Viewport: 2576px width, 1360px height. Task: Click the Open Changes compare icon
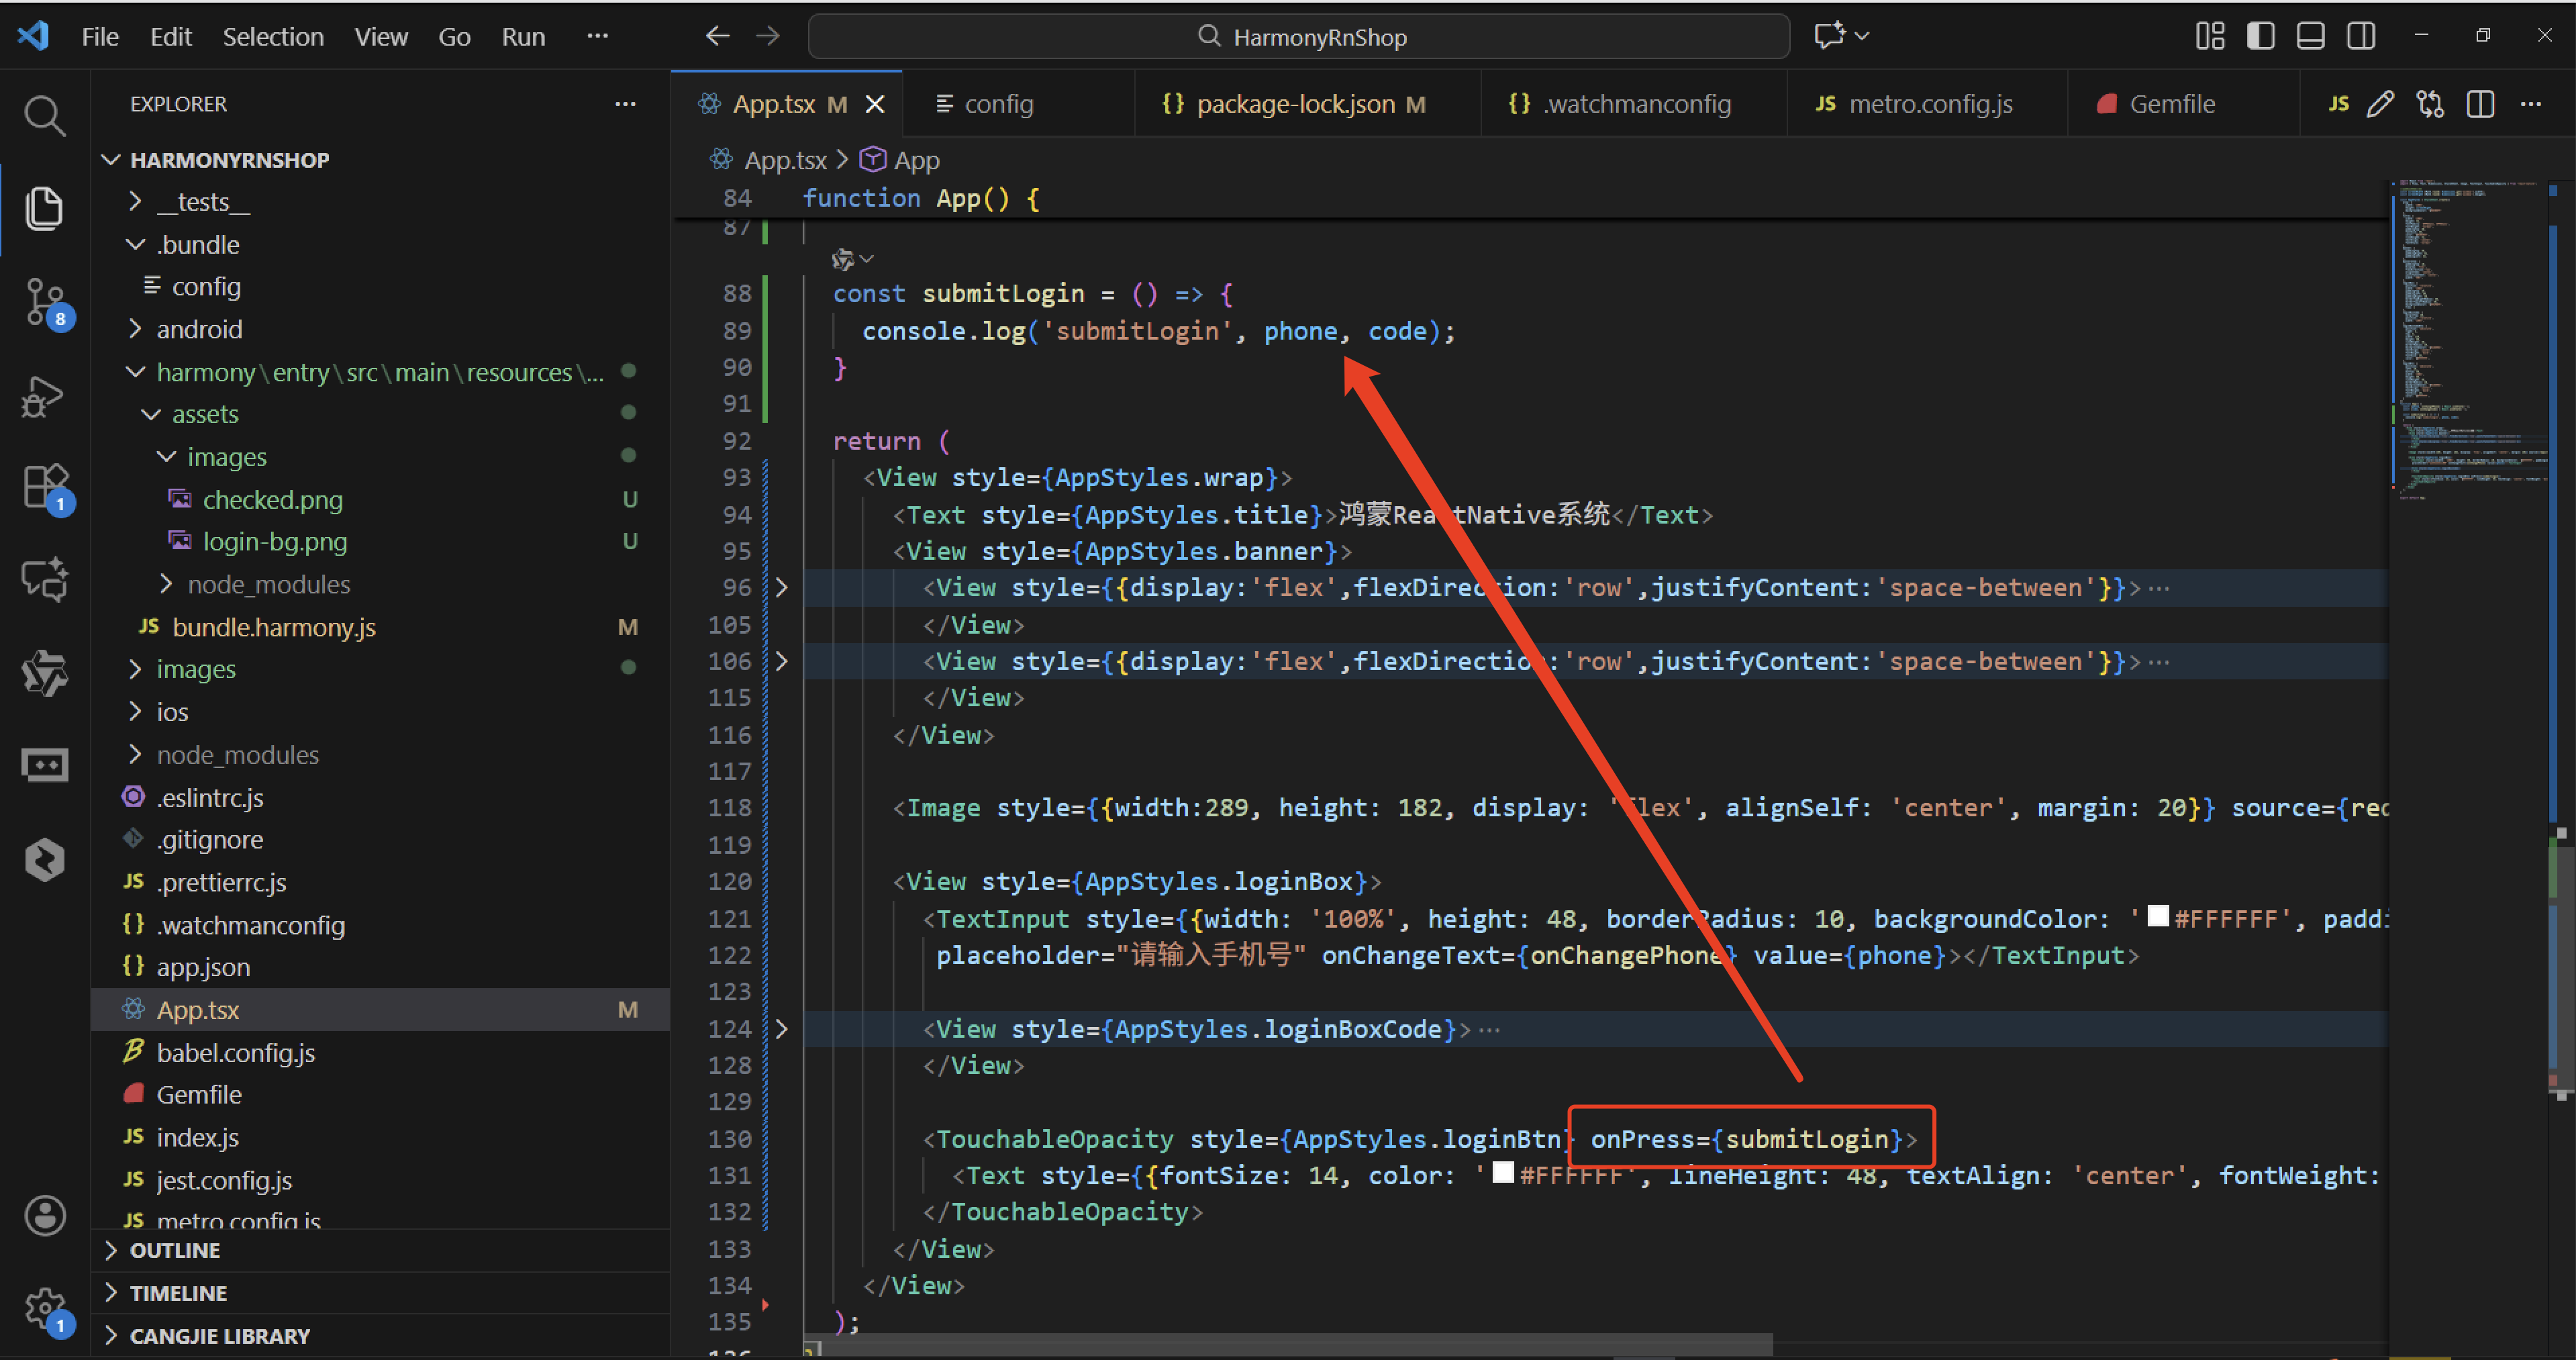click(2430, 104)
